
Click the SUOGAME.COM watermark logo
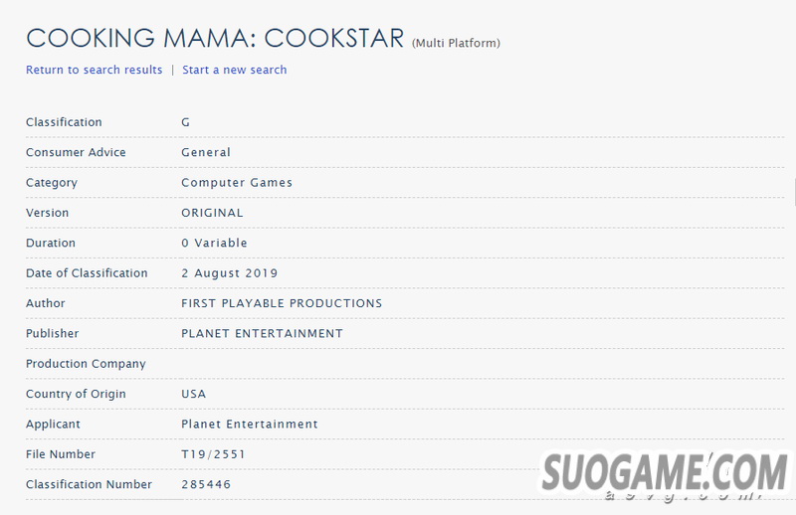click(665, 475)
